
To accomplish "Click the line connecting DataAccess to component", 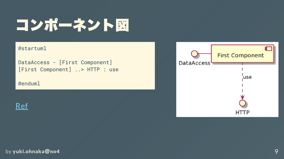I will tap(204, 53).
